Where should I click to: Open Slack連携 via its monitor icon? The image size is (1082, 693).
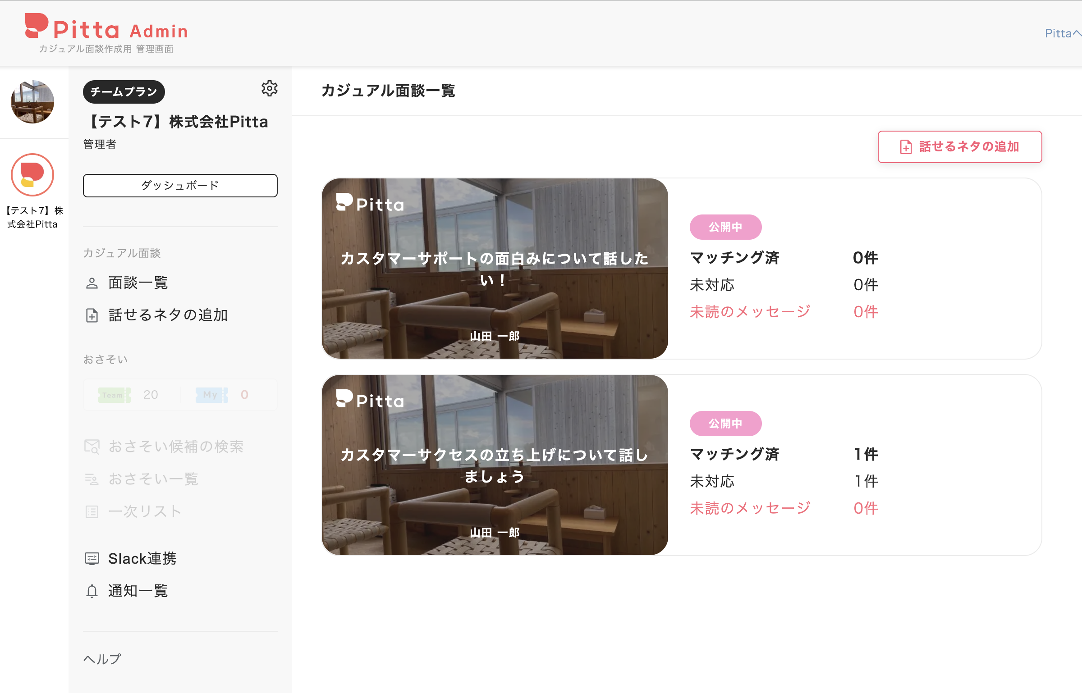(92, 558)
